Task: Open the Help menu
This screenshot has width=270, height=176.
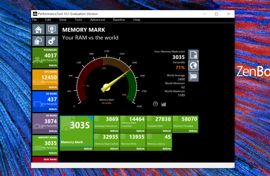Action: coord(137,20)
